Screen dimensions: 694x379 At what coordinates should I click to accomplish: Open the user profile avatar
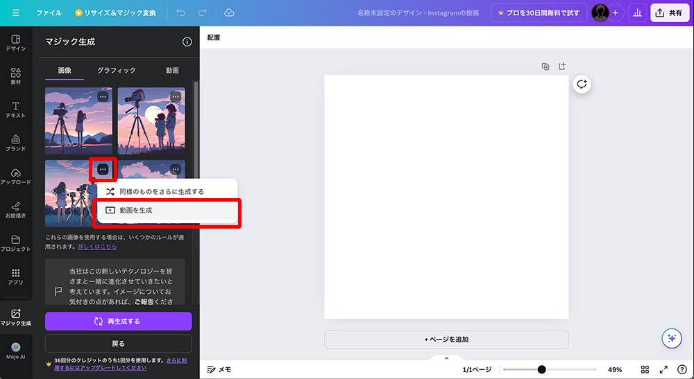point(600,12)
